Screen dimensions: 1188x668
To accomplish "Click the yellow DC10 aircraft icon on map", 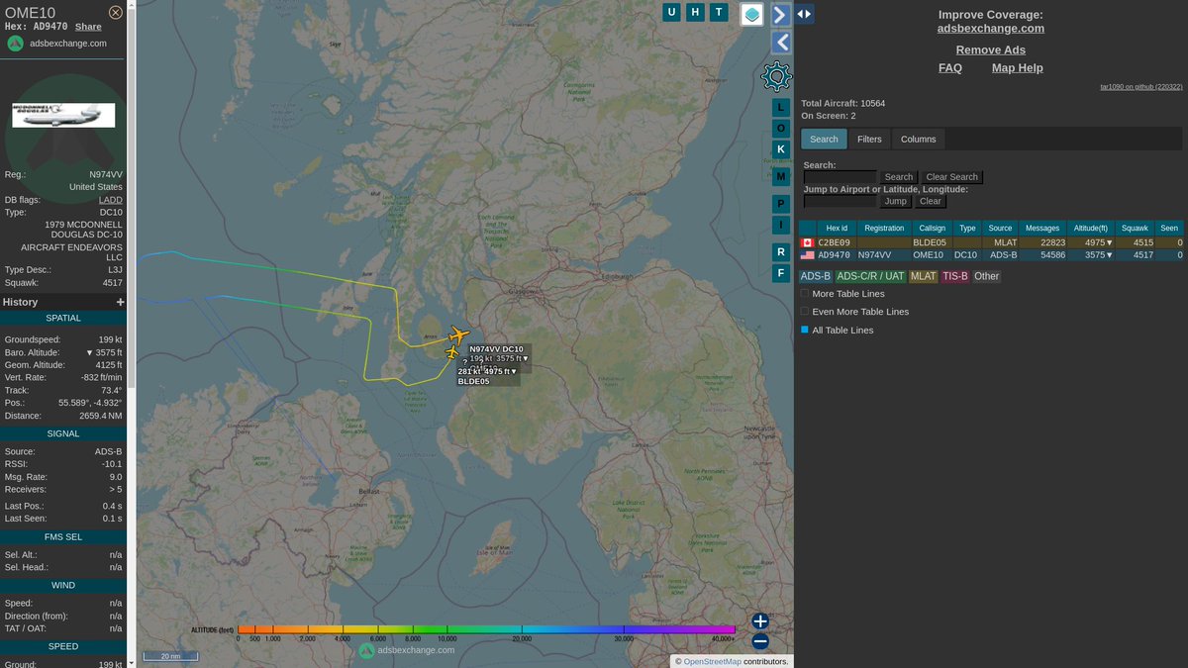I will coord(458,335).
